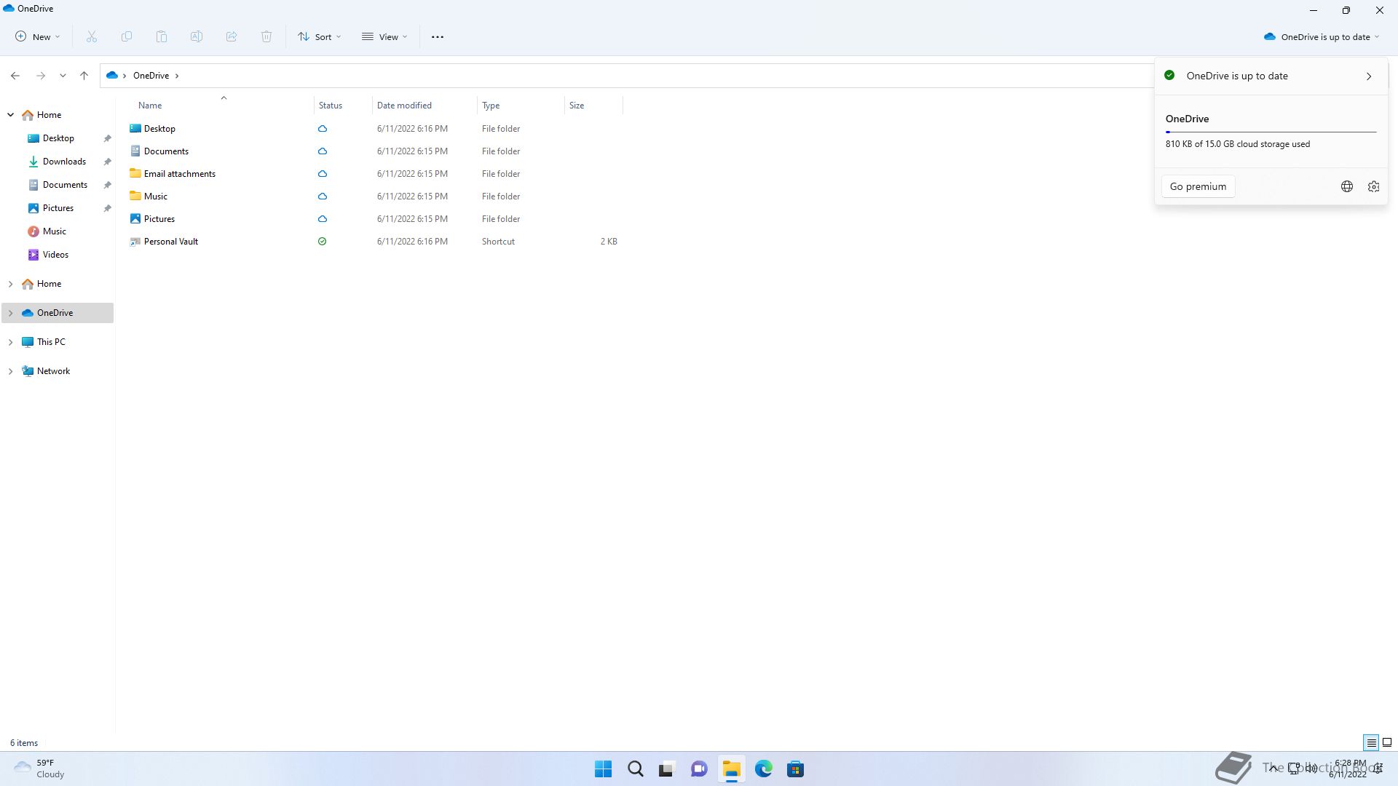
Task: Go up one level with up arrow
Action: pos(84,76)
